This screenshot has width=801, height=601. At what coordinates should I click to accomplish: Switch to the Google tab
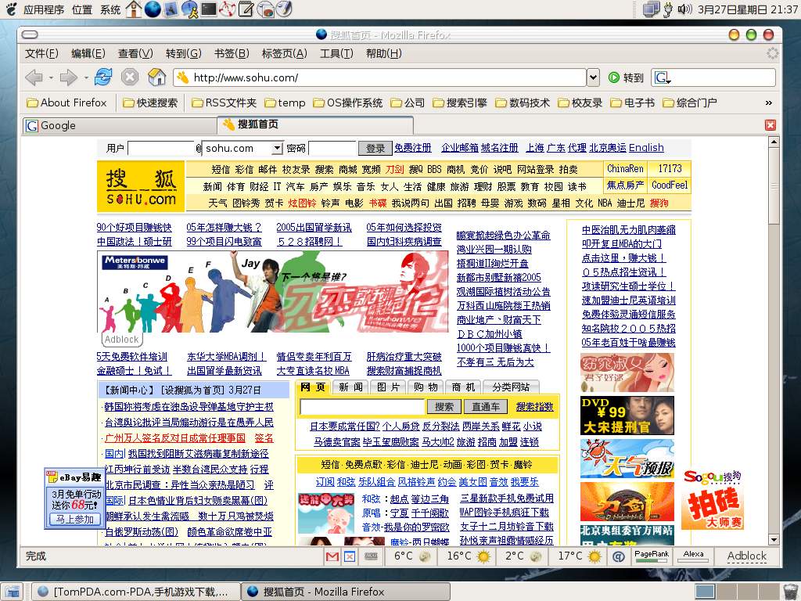(120, 126)
